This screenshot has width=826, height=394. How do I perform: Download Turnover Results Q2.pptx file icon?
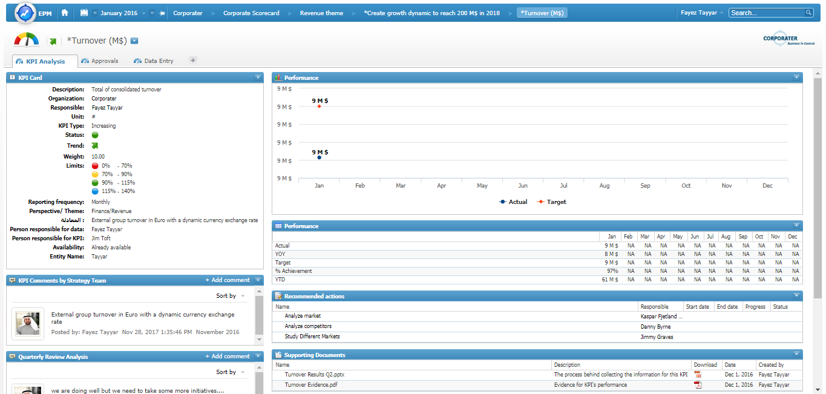(x=698, y=375)
